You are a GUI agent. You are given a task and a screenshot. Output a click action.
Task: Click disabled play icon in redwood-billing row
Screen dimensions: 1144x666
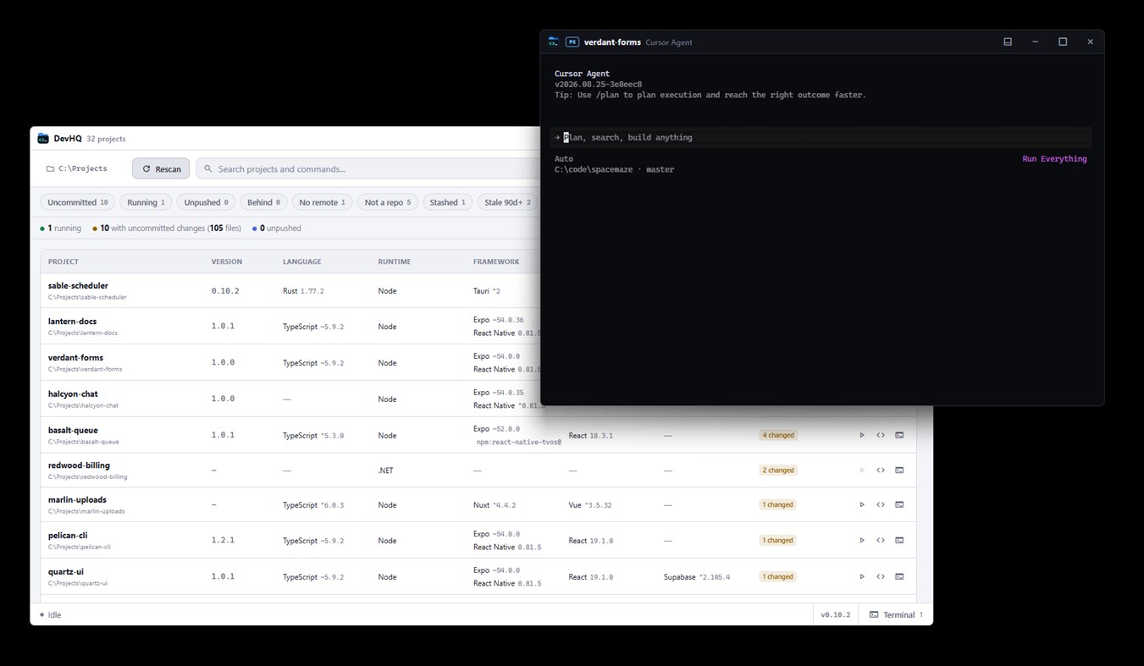pyautogui.click(x=862, y=470)
